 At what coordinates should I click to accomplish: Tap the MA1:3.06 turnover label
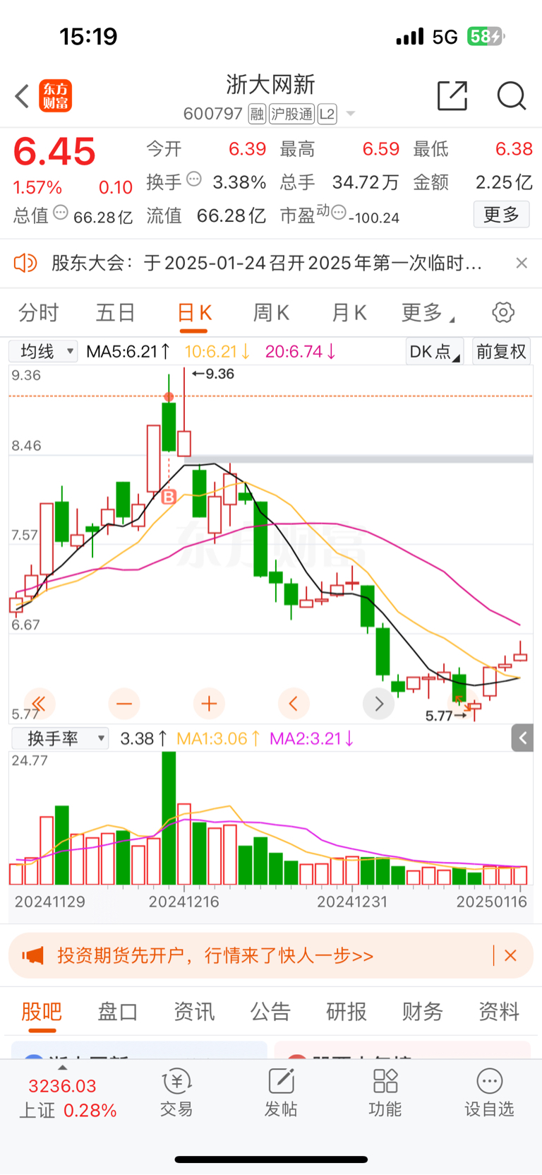point(218,738)
